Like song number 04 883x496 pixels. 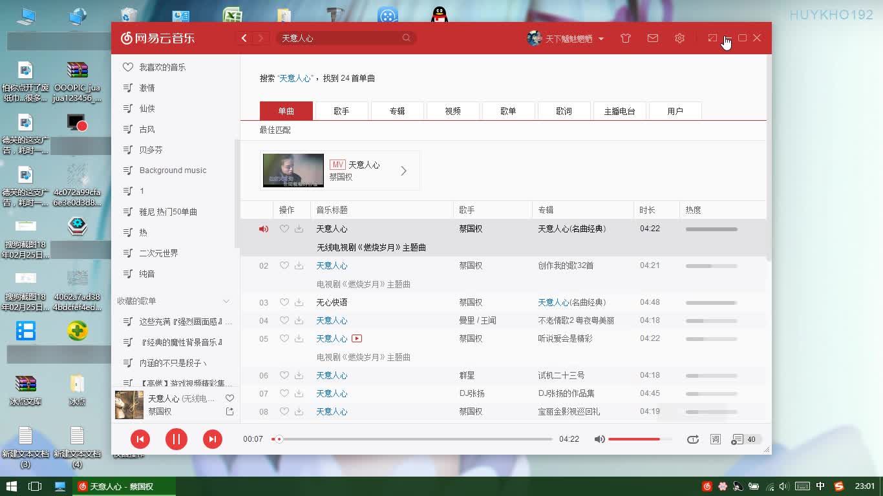284,320
